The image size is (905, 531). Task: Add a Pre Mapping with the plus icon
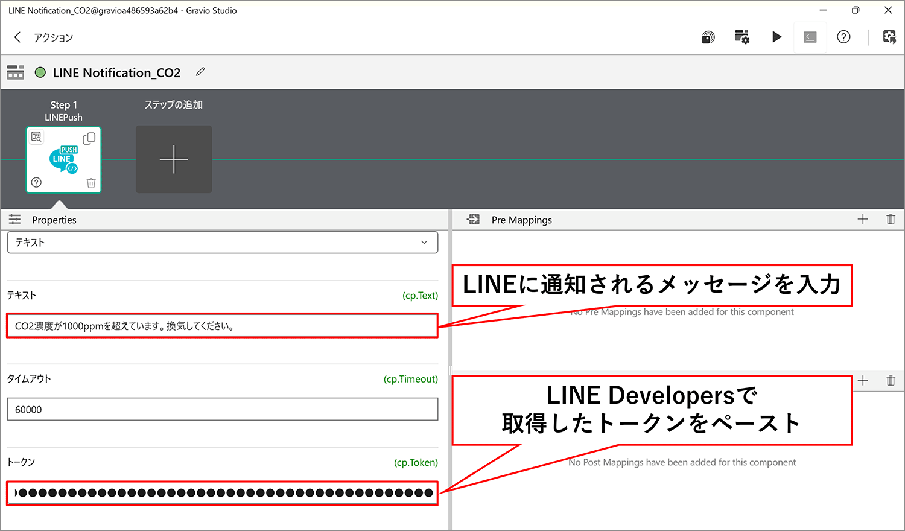point(863,219)
